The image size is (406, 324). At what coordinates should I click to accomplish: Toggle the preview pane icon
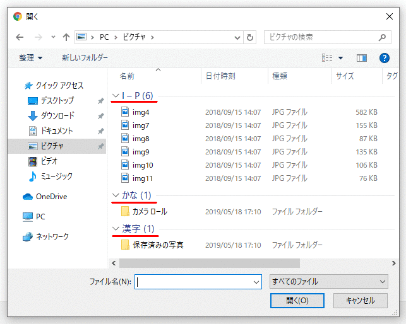362,58
